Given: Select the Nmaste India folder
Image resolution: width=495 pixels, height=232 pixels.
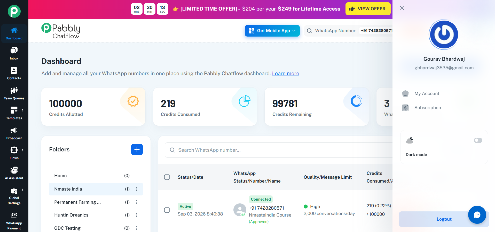Looking at the screenshot, I should [96, 189].
